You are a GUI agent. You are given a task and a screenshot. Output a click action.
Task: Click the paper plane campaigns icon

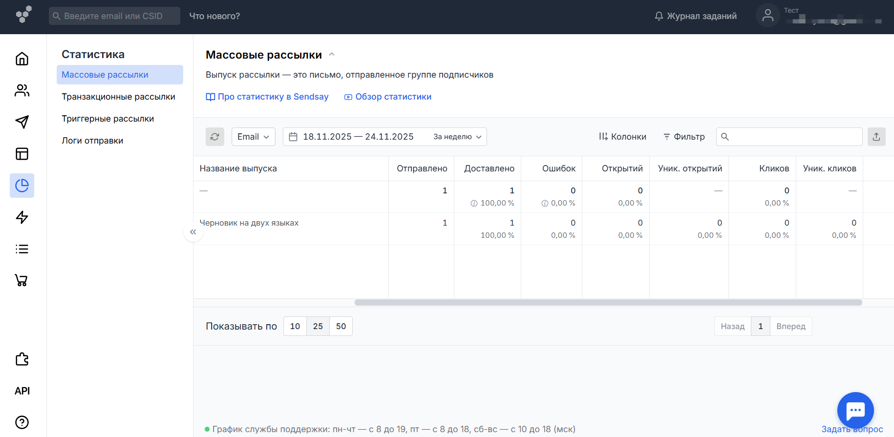pyautogui.click(x=22, y=122)
